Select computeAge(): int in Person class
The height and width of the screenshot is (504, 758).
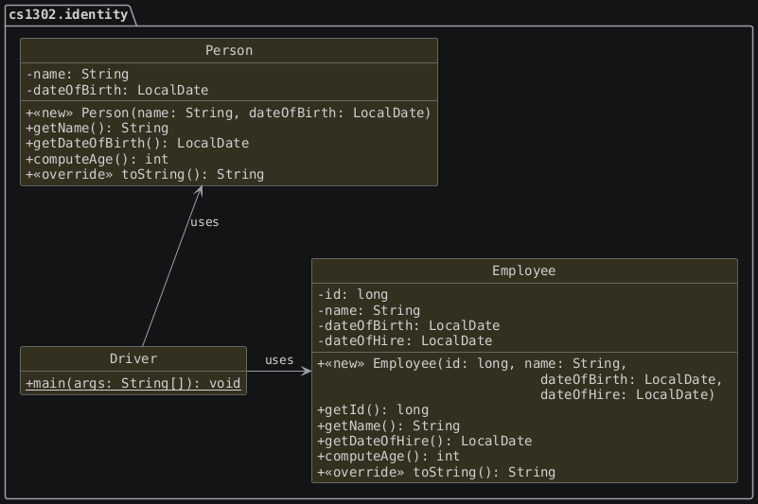pyautogui.click(x=97, y=159)
